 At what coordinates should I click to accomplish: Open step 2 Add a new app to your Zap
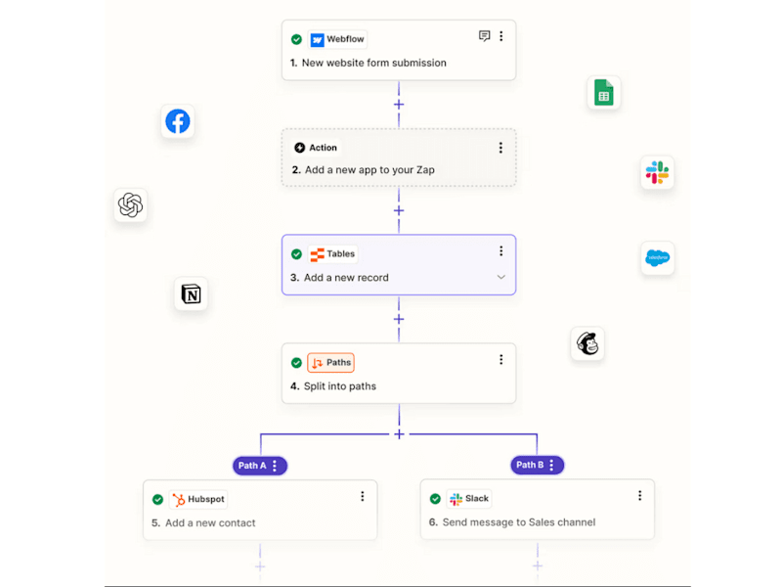pos(399,158)
